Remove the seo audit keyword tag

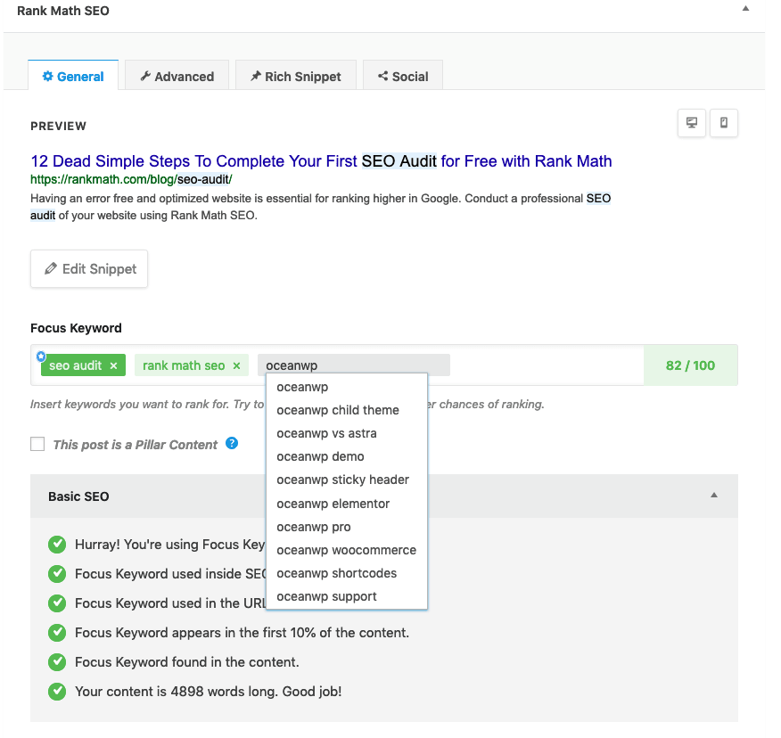tap(113, 366)
